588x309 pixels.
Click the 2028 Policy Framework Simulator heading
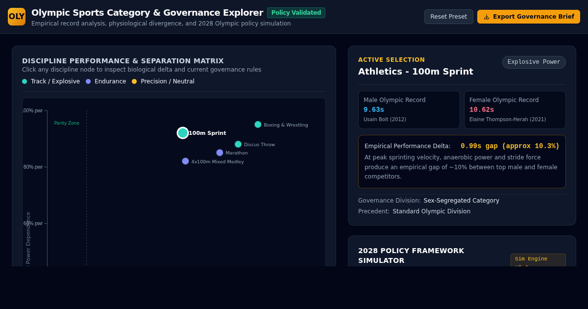(x=411, y=256)
